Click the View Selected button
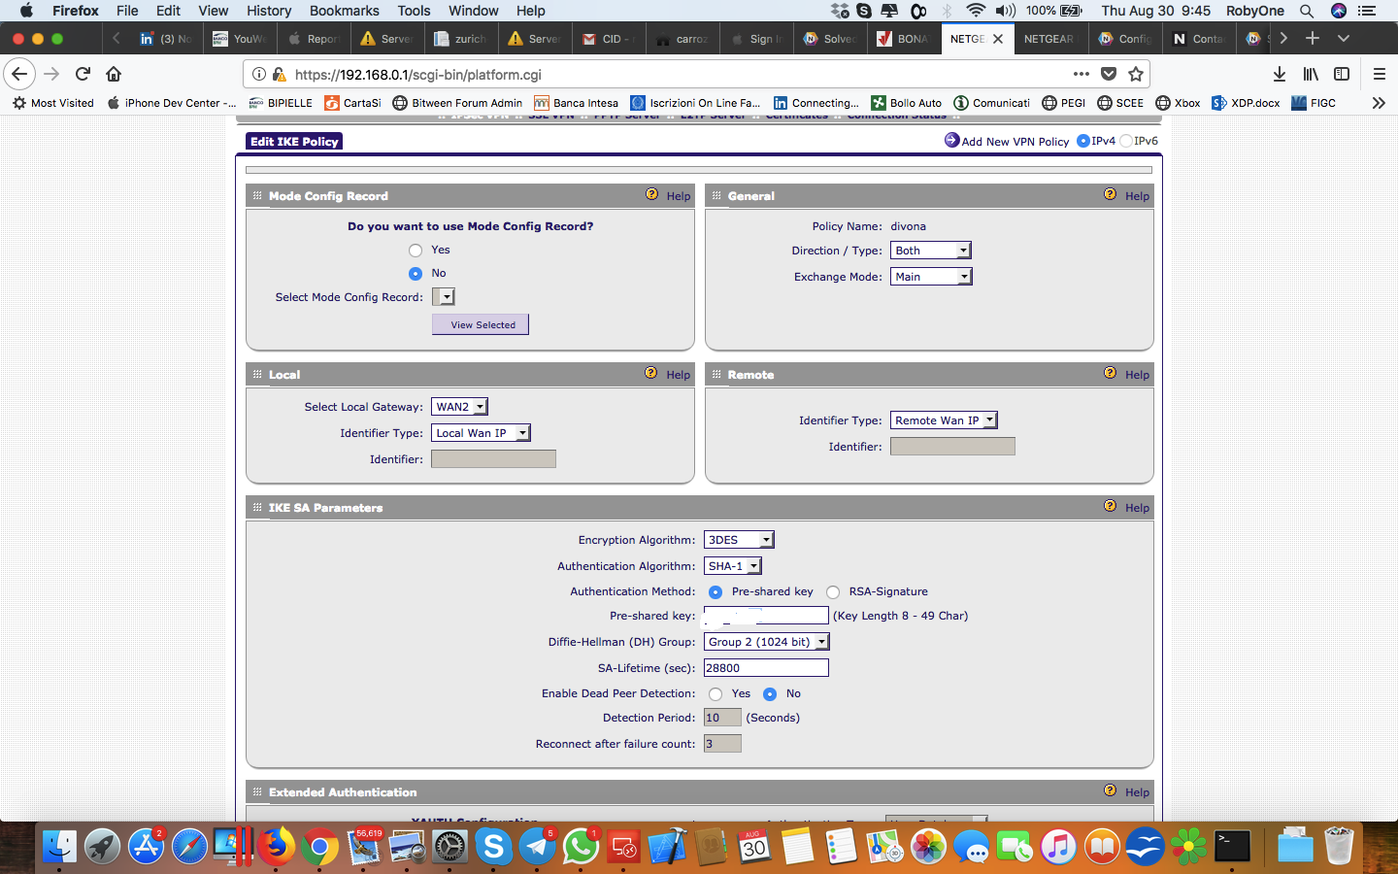Screen dimensions: 1398x874 coord(481,324)
